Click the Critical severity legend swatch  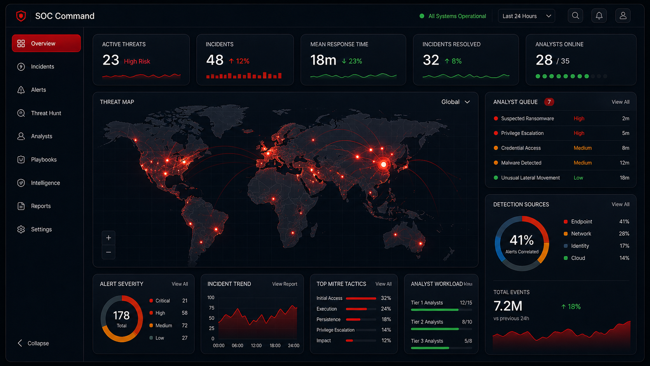pyautogui.click(x=151, y=301)
